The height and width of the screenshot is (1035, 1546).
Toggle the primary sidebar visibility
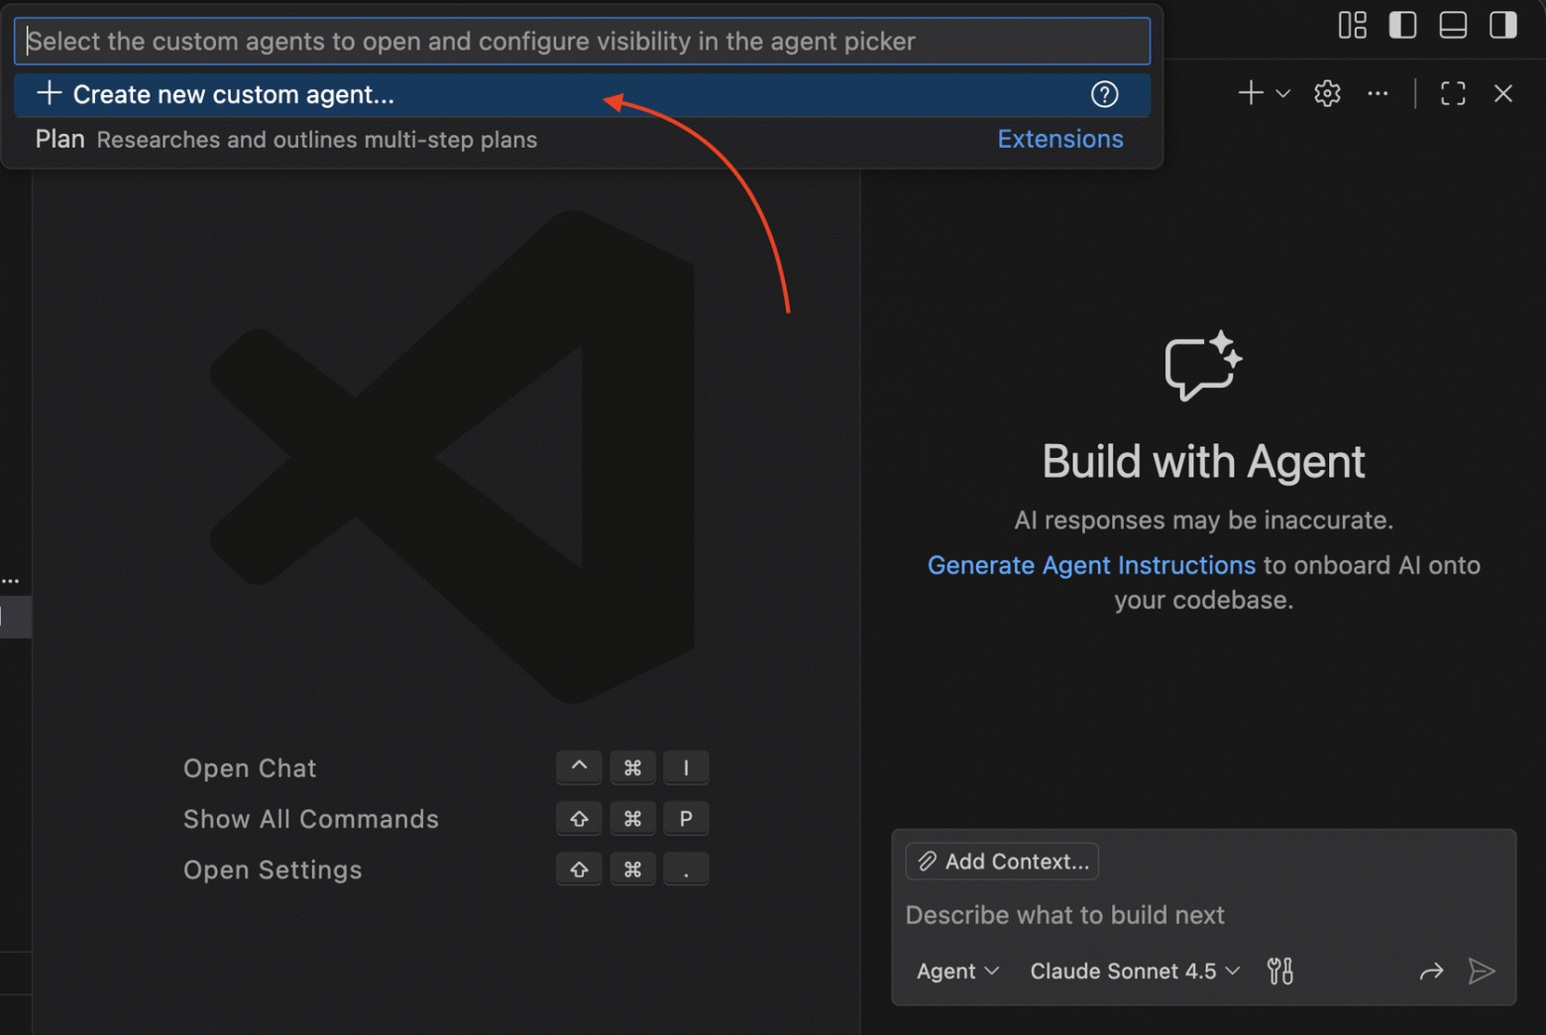pos(1402,25)
